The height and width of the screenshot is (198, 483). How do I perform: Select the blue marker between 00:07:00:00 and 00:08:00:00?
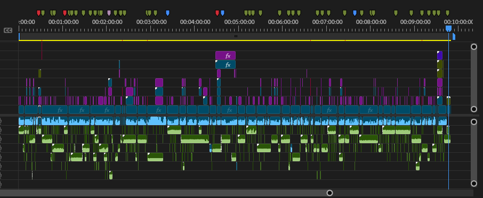click(355, 13)
